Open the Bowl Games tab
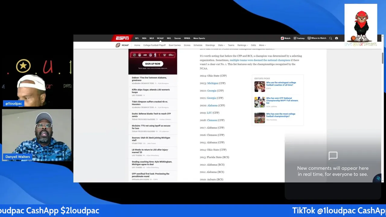This screenshot has width=386, height=217. tap(175, 45)
